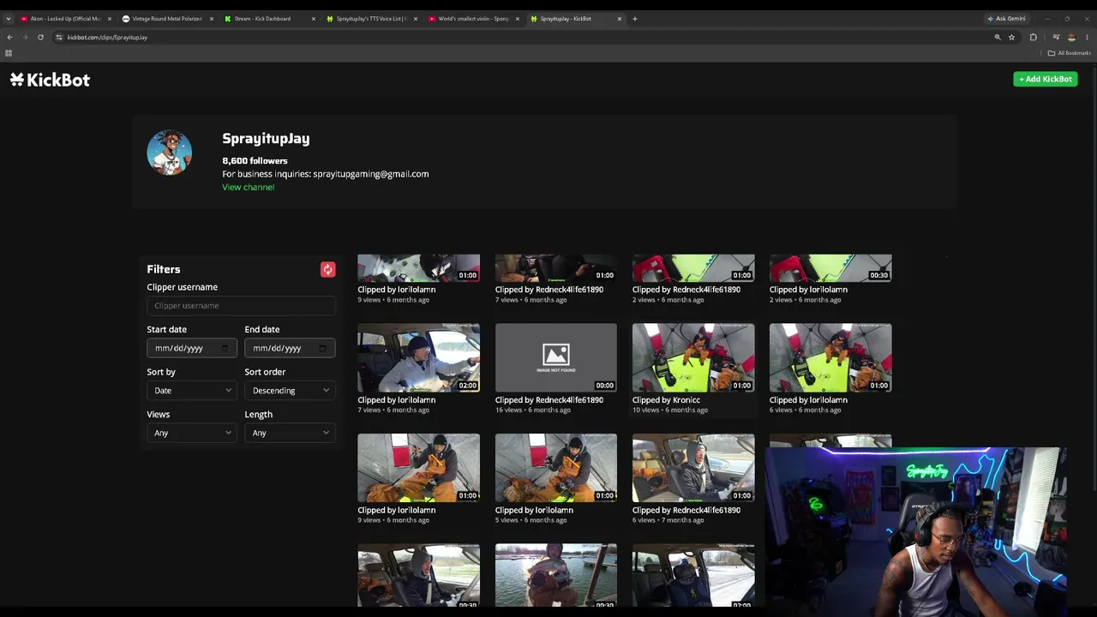
Task: Close the TTS Voice List tab
Action: [415, 19]
